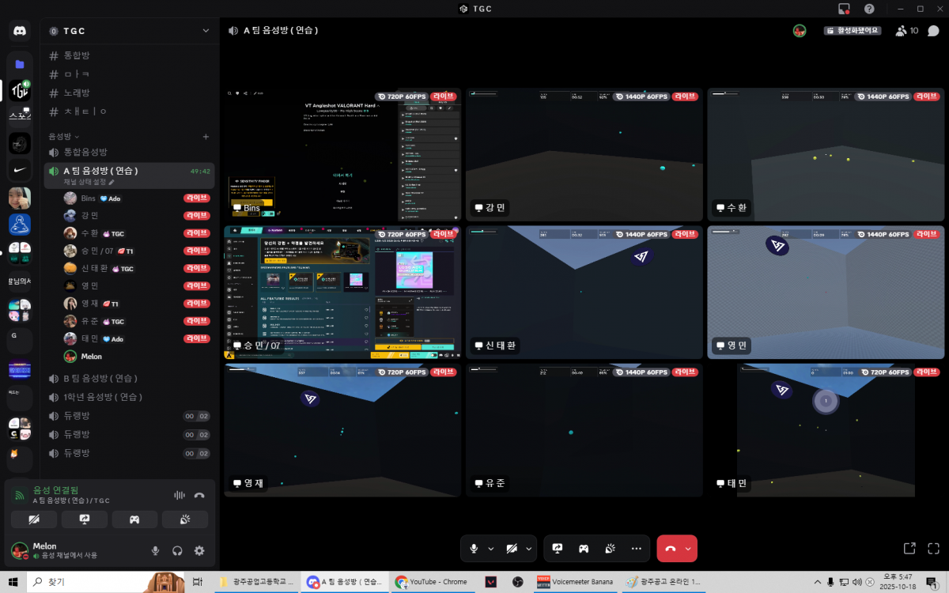Click the help question mark icon
The width and height of the screenshot is (949, 593).
pos(869,9)
